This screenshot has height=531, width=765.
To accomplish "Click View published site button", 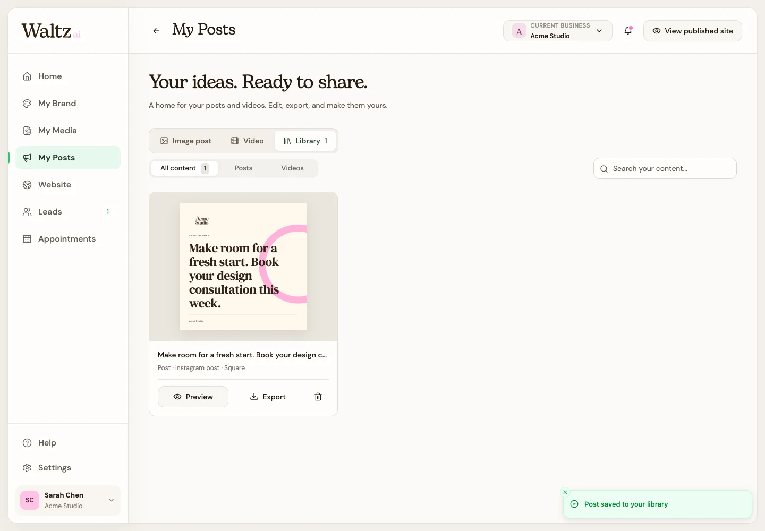I will click(x=693, y=31).
